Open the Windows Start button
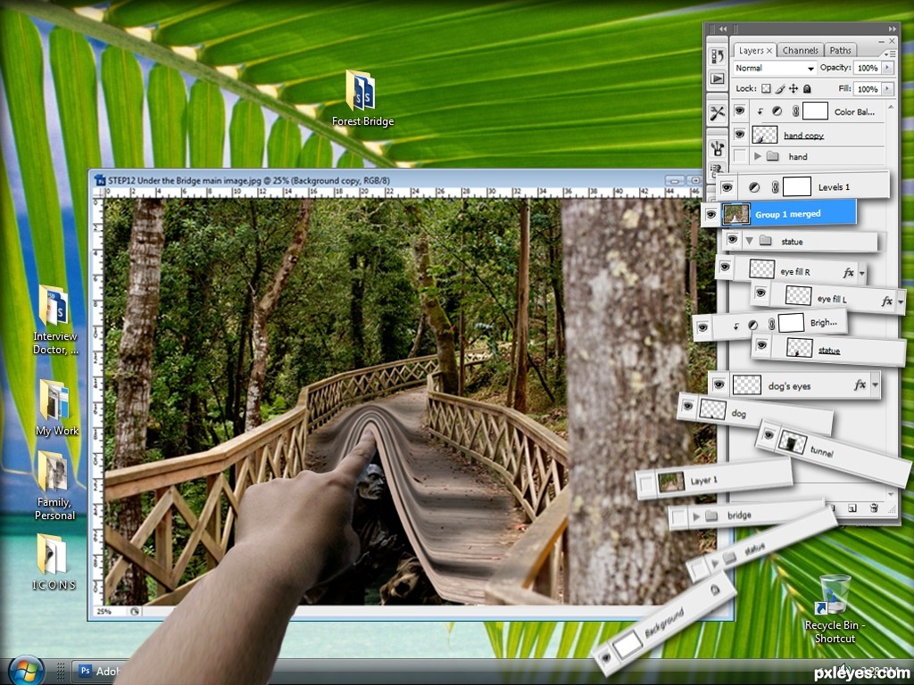Viewport: 914px width, 685px height. click(26, 671)
